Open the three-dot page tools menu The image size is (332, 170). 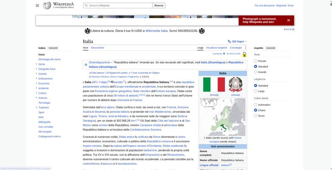point(246,48)
